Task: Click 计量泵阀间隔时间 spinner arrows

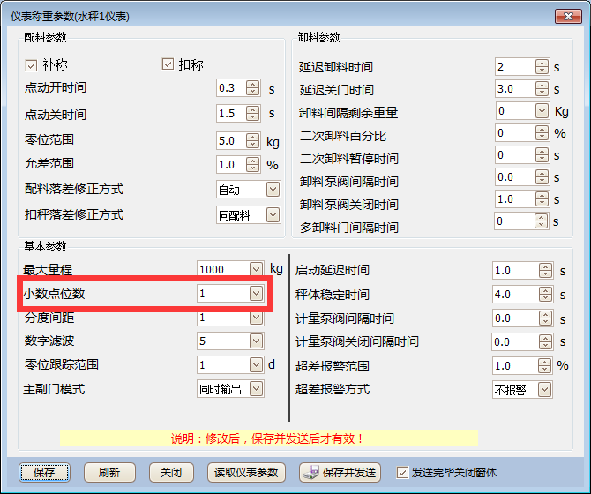Action: [x=545, y=318]
